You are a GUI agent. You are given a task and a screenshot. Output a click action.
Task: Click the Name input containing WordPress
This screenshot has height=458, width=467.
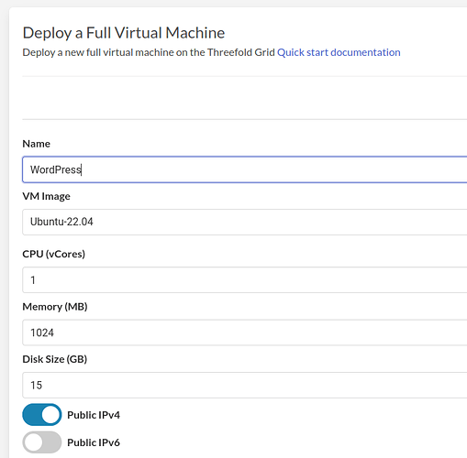point(245,169)
